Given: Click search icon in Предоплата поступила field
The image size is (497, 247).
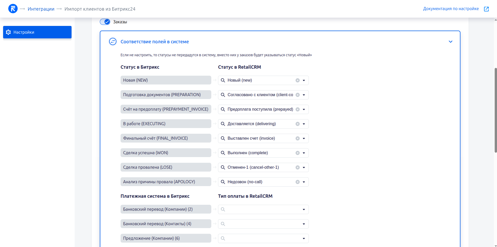Looking at the screenshot, I should [223, 109].
